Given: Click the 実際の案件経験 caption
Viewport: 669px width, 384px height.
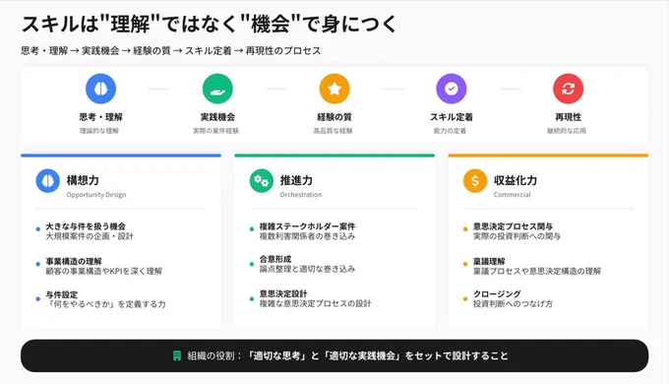Looking at the screenshot, I should (x=215, y=131).
